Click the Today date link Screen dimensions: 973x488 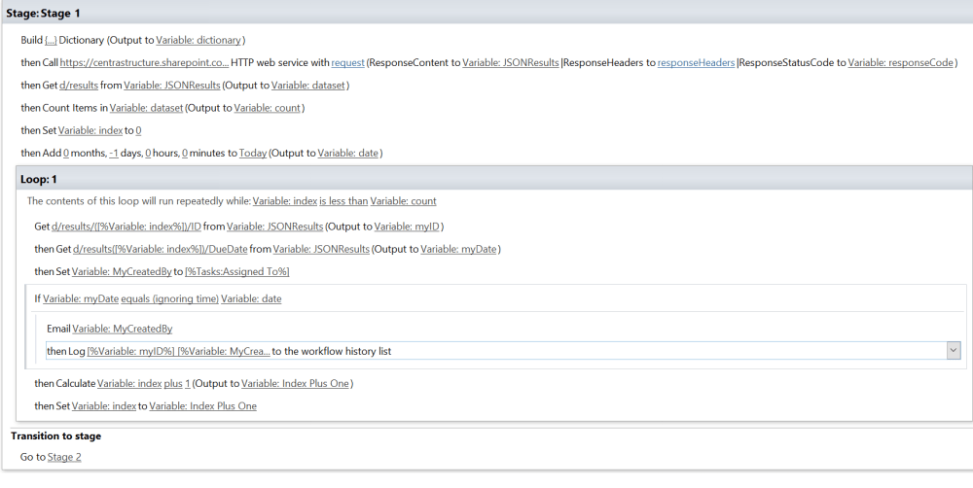[252, 153]
